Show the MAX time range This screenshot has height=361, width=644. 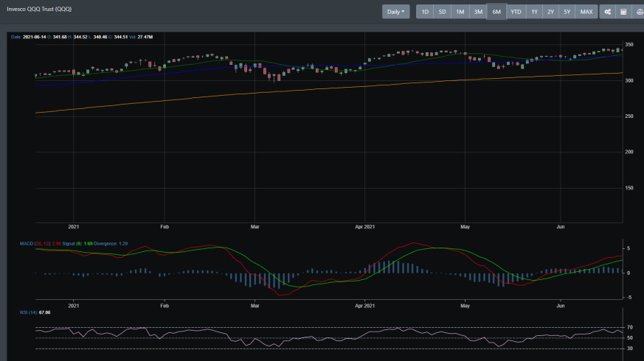click(586, 12)
